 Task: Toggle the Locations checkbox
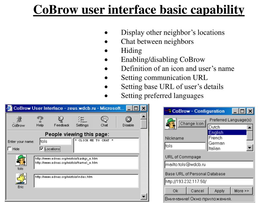coord(42,149)
